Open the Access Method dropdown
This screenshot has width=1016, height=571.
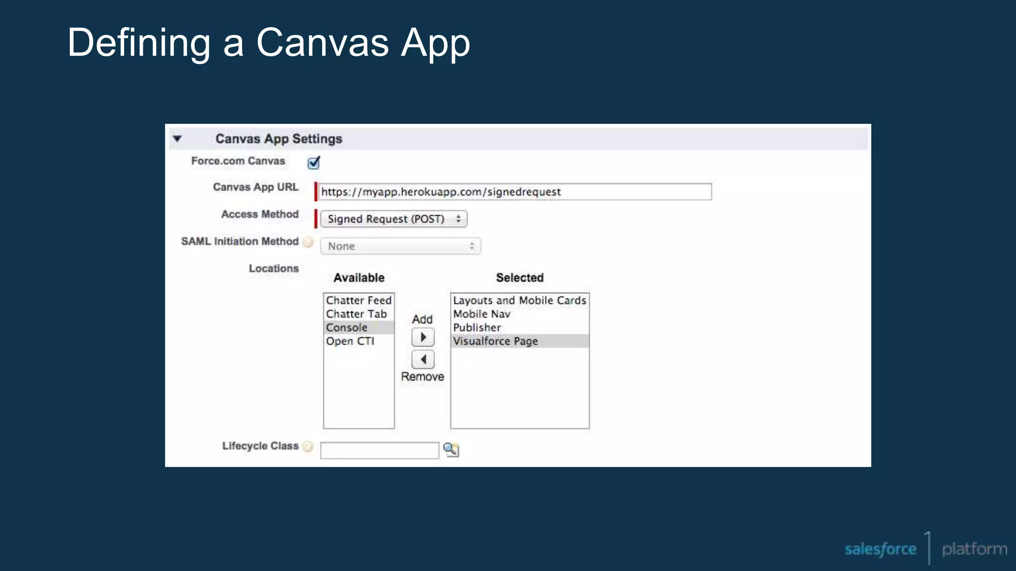tap(394, 219)
